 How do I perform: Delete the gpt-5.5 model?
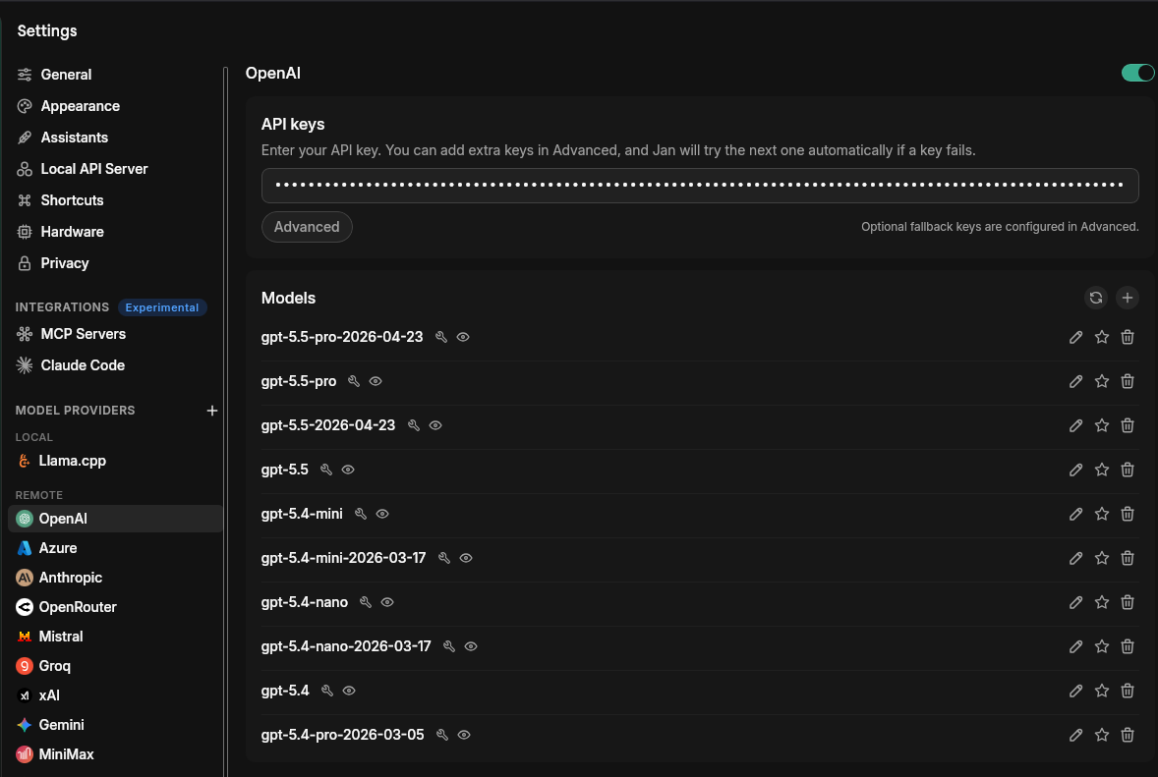click(1127, 471)
